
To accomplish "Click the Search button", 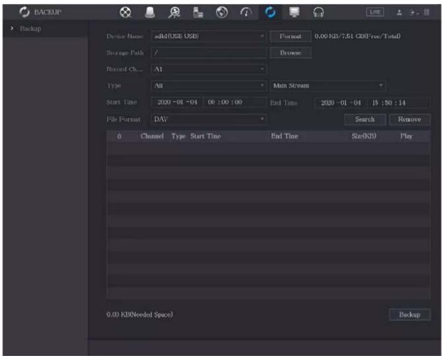I will [365, 119].
